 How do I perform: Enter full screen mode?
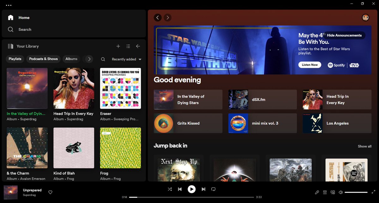coord(374,192)
